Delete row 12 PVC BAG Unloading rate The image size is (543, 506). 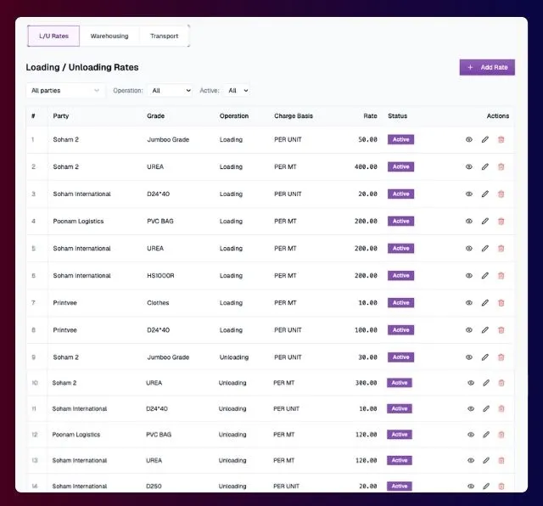point(501,434)
